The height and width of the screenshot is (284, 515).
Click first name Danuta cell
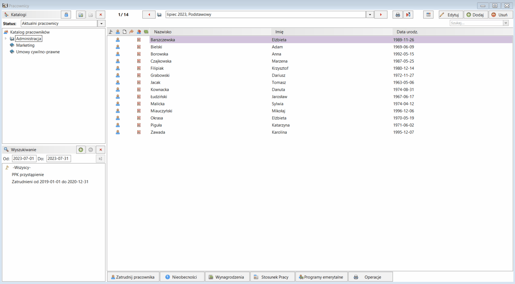coord(279,90)
